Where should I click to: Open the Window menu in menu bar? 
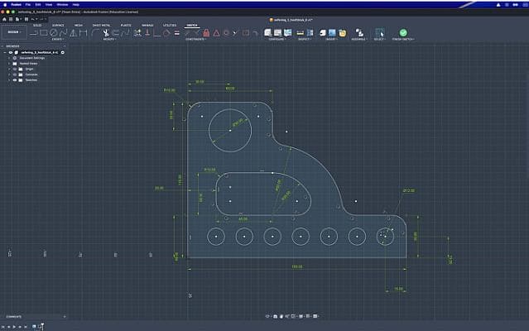coord(62,5)
